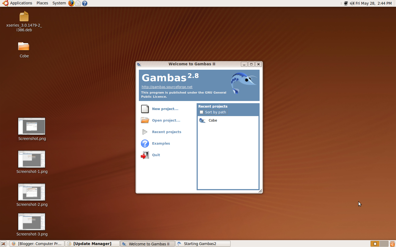Image resolution: width=396 pixels, height=247 pixels.
Task: Open Help via the top panel icon
Action: coord(84,3)
